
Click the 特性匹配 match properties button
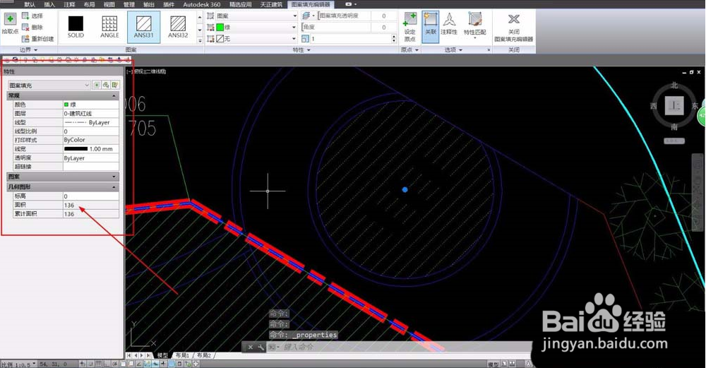(x=474, y=25)
